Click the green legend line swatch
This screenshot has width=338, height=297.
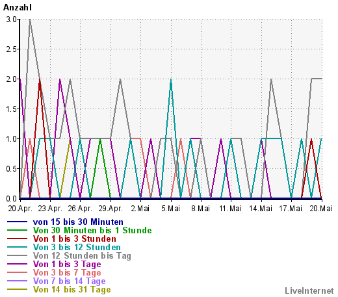[x=17, y=230]
